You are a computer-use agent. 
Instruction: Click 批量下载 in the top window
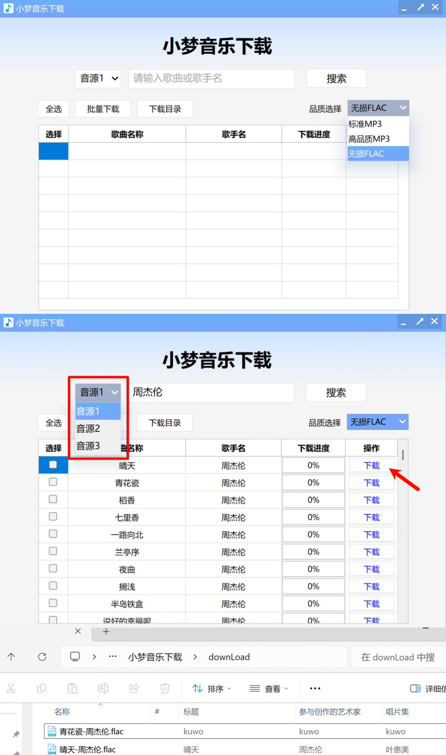pyautogui.click(x=103, y=109)
